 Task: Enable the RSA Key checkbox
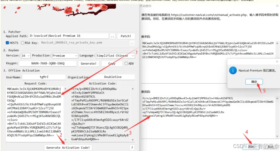(22, 43)
